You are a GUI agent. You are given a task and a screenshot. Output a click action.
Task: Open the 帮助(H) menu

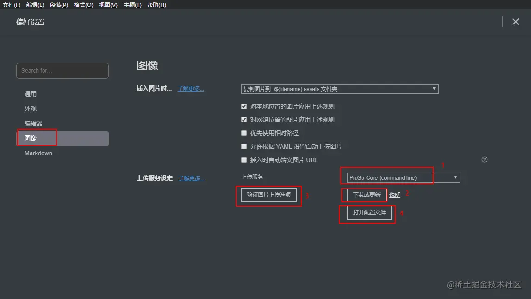tap(156, 5)
